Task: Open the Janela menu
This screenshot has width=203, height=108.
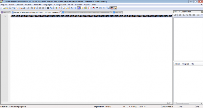Action: click(94, 5)
